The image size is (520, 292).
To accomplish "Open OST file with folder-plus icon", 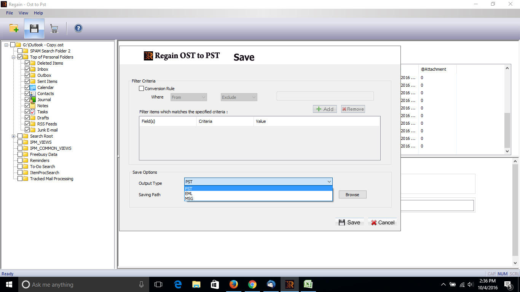I will pos(14,28).
